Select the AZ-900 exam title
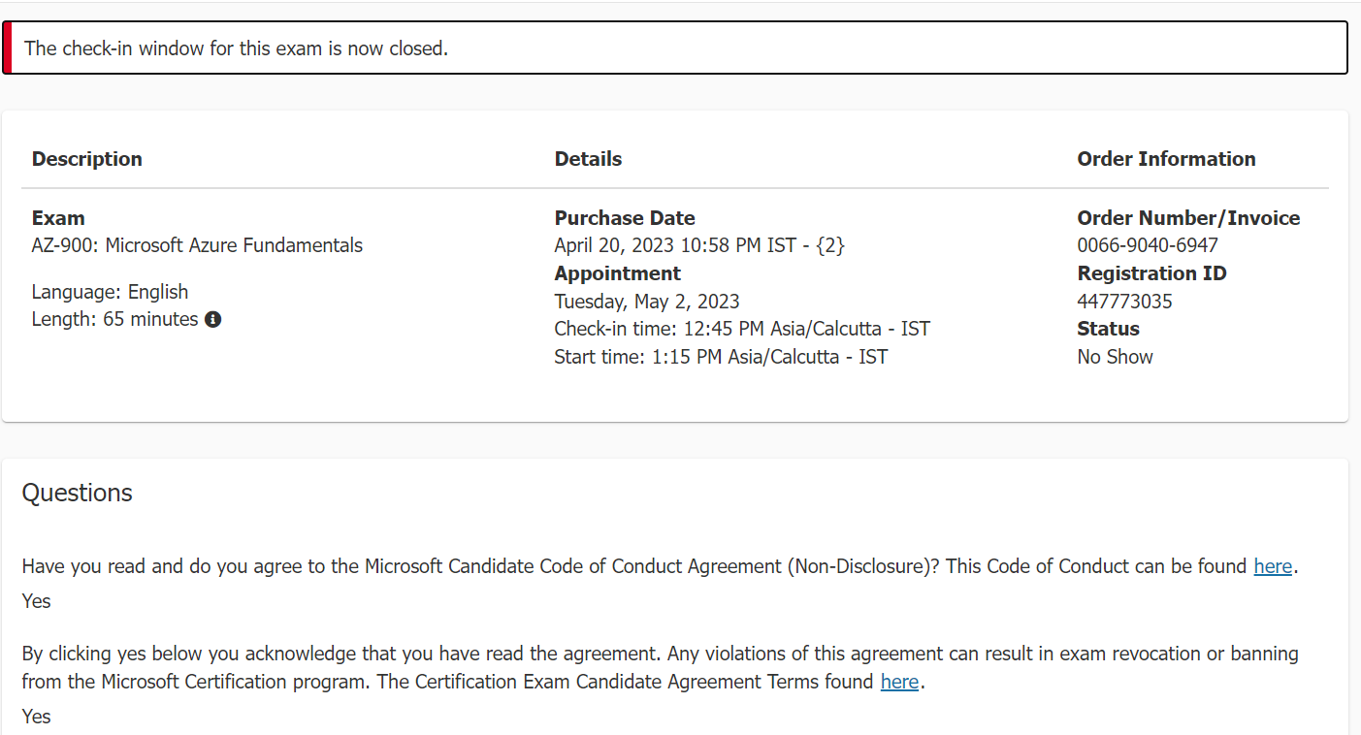The width and height of the screenshot is (1361, 735). [196, 245]
